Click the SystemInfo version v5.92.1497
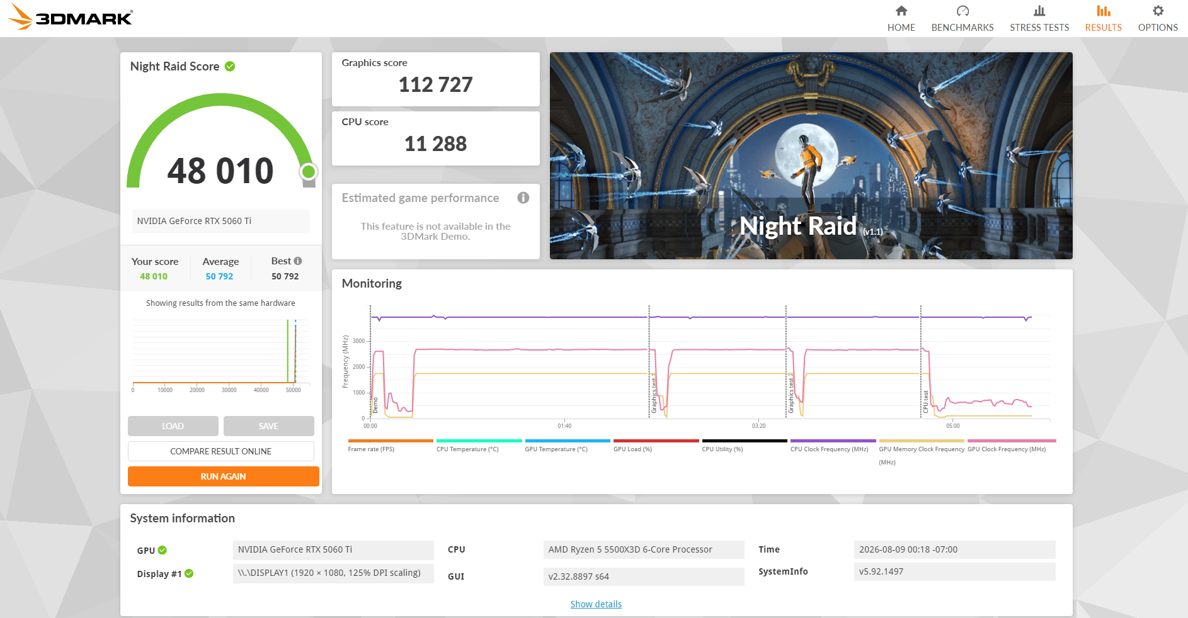Image resolution: width=1188 pixels, height=618 pixels. tap(955, 571)
